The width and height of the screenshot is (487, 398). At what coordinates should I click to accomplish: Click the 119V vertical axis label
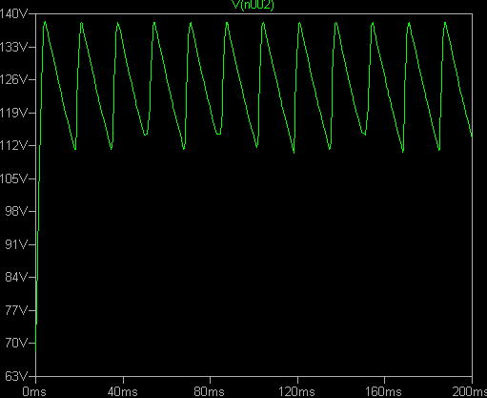[13, 113]
